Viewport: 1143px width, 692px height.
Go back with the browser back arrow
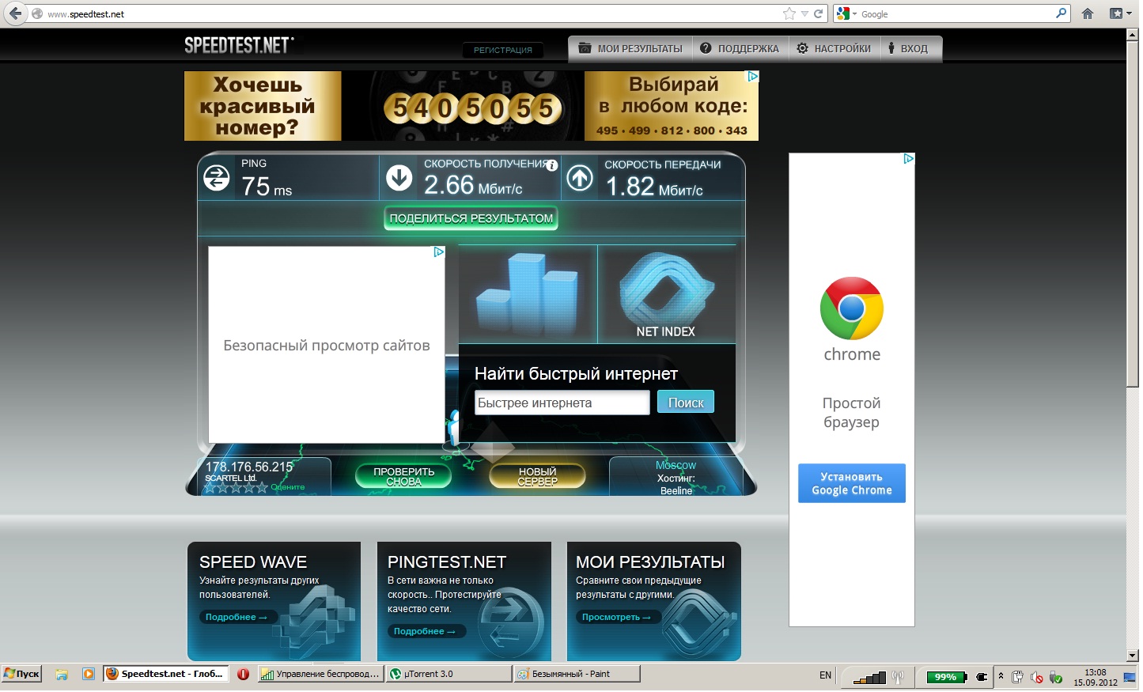click(x=15, y=13)
